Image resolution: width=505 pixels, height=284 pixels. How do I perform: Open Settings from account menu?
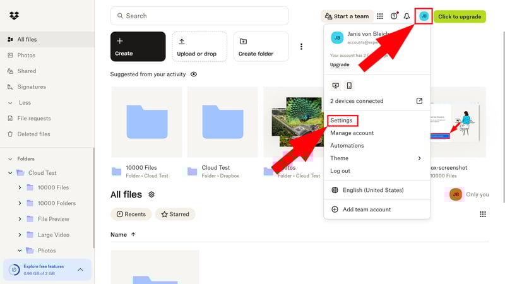click(x=342, y=121)
